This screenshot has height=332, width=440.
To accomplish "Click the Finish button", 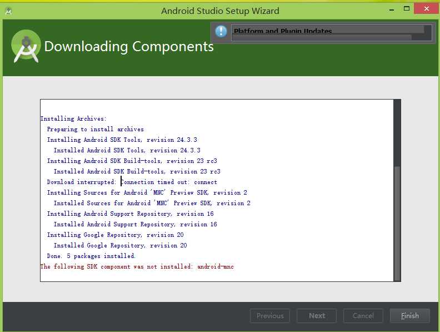I will coord(409,316).
